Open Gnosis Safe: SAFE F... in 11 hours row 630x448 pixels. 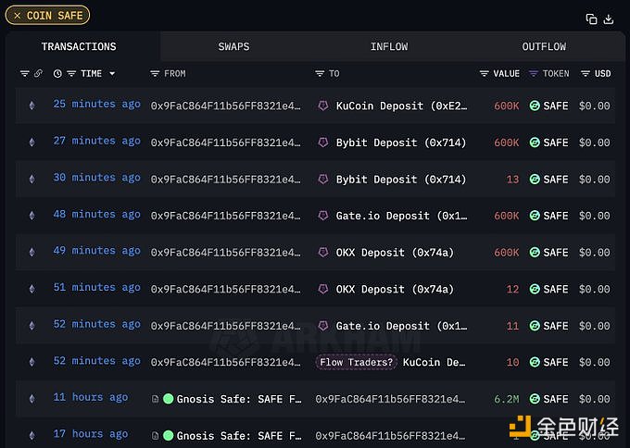pyautogui.click(x=239, y=399)
